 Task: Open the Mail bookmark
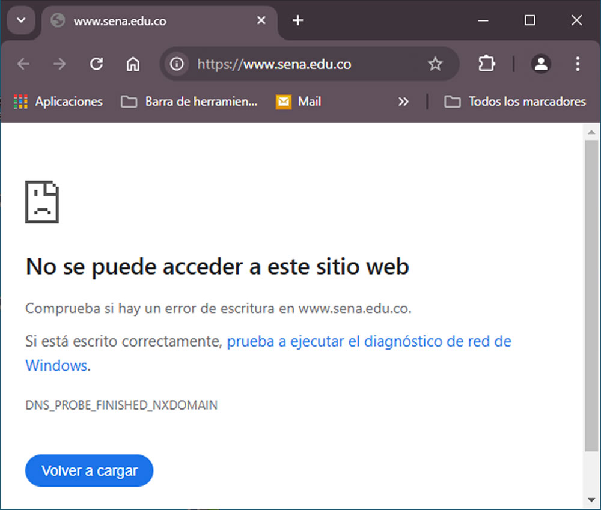(x=299, y=102)
